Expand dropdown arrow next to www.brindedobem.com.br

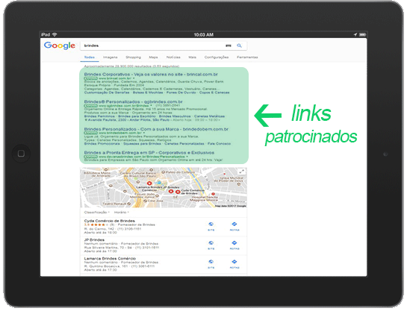click(x=144, y=133)
